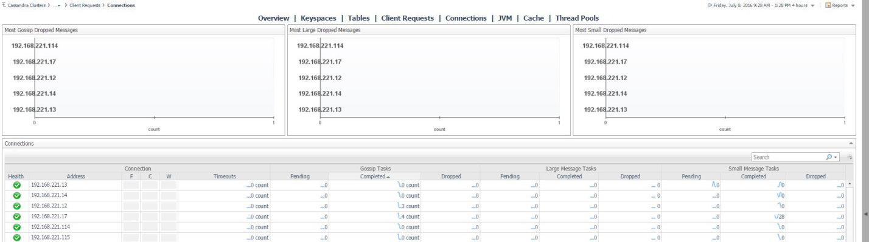
Task: Click 192.168.221.14 in Most Large Dropped chart
Action: coord(319,94)
